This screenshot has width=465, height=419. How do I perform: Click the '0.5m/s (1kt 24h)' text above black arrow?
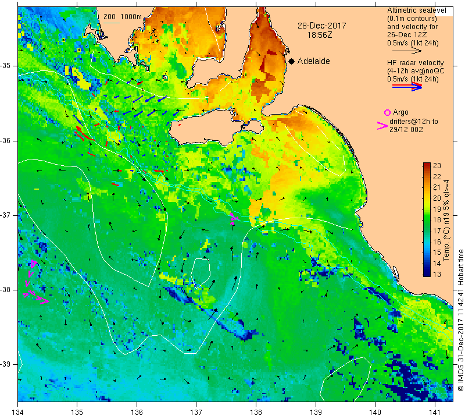(413, 43)
